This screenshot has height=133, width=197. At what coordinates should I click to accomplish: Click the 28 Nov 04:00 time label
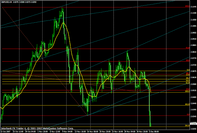(130, 131)
